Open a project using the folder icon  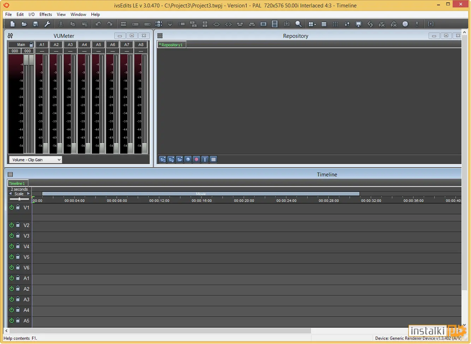click(24, 24)
